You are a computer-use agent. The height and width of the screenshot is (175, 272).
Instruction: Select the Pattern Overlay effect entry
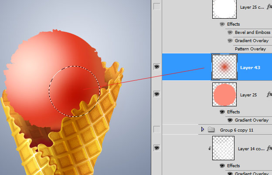tap(250, 49)
